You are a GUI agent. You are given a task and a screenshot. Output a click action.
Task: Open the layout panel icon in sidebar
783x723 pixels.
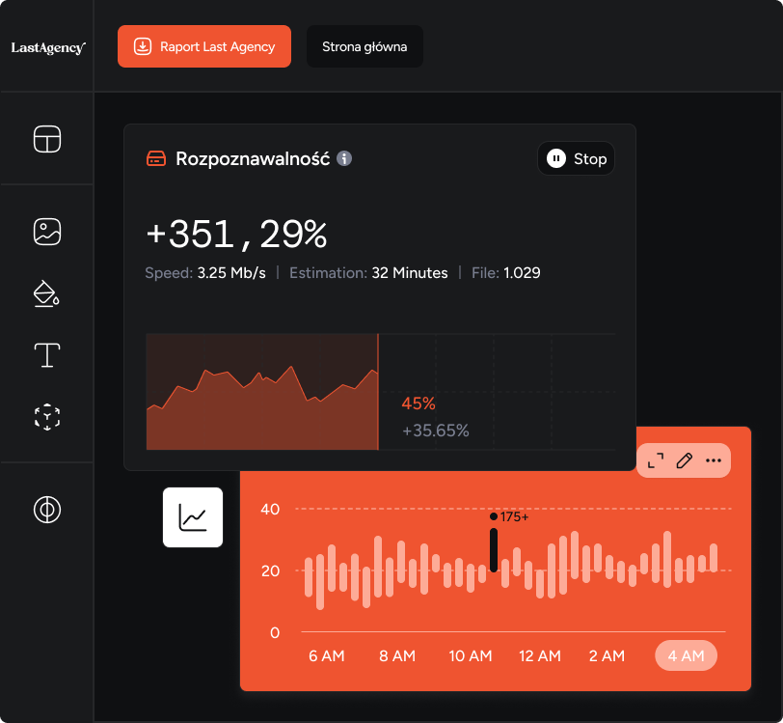tap(47, 139)
